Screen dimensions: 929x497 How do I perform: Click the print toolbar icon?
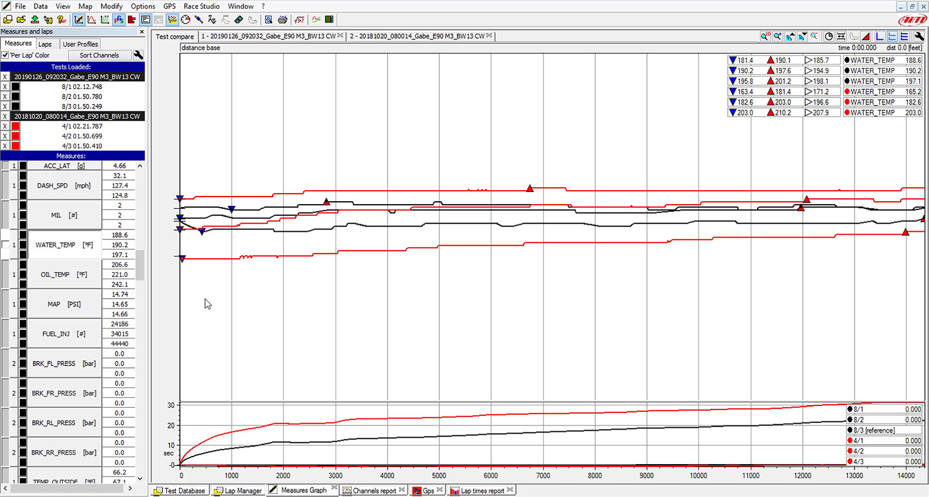pos(282,19)
